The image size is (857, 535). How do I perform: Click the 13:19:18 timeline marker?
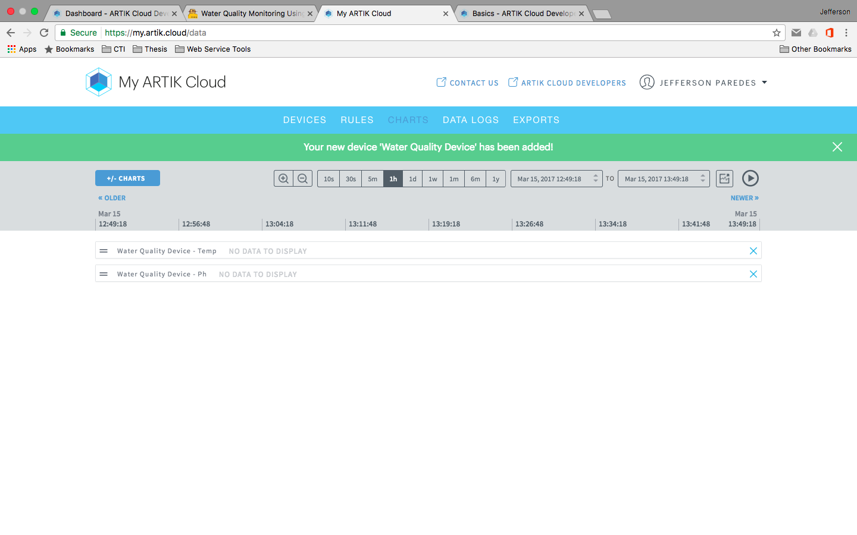point(446,224)
